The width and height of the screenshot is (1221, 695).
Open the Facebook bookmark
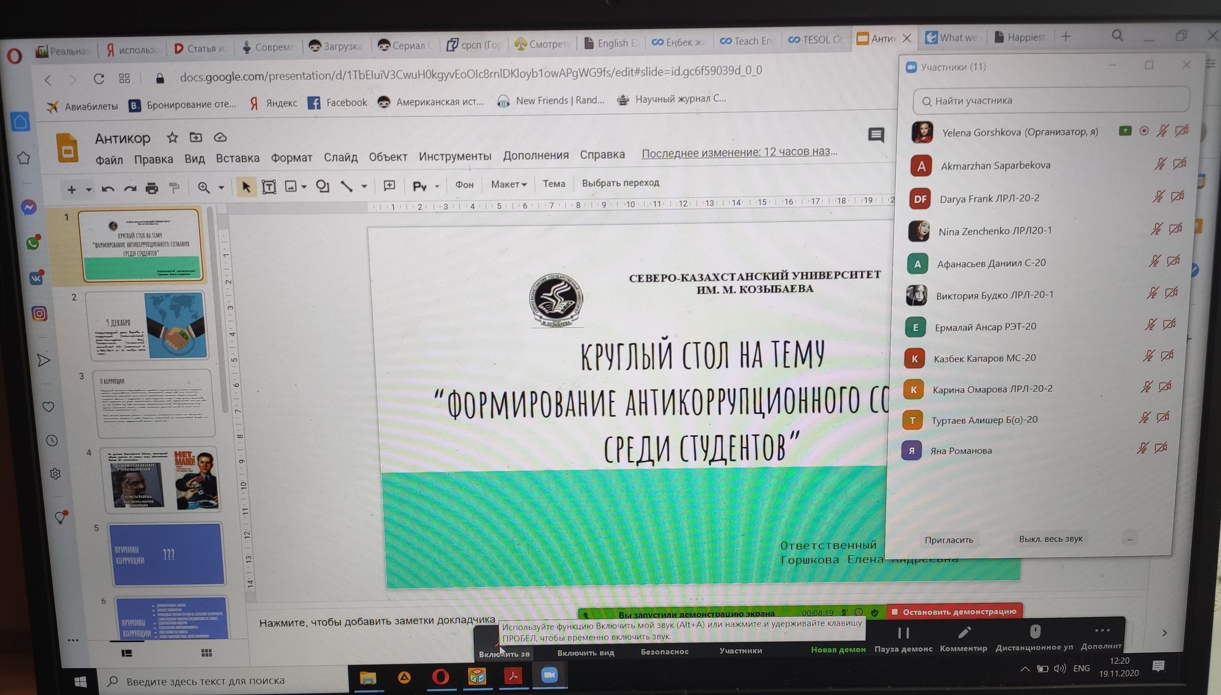(337, 102)
